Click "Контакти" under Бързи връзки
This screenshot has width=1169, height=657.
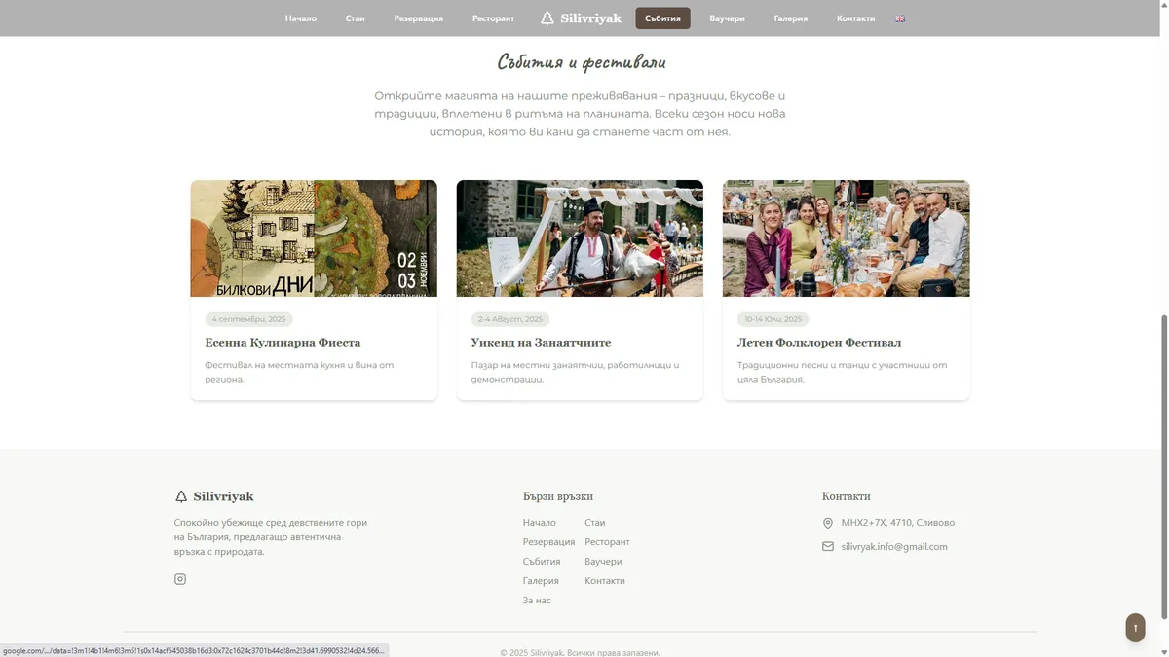[x=604, y=580]
